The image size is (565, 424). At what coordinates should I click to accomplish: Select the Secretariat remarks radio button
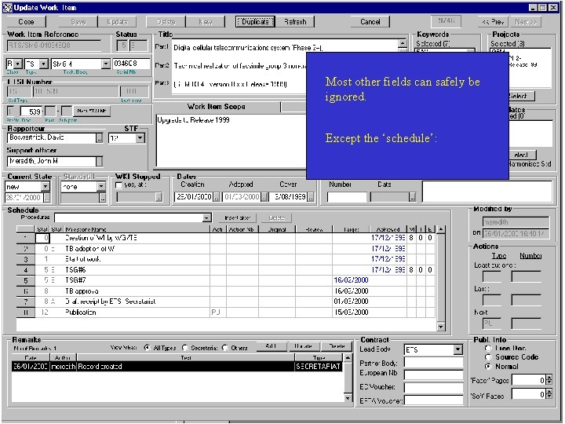click(185, 348)
